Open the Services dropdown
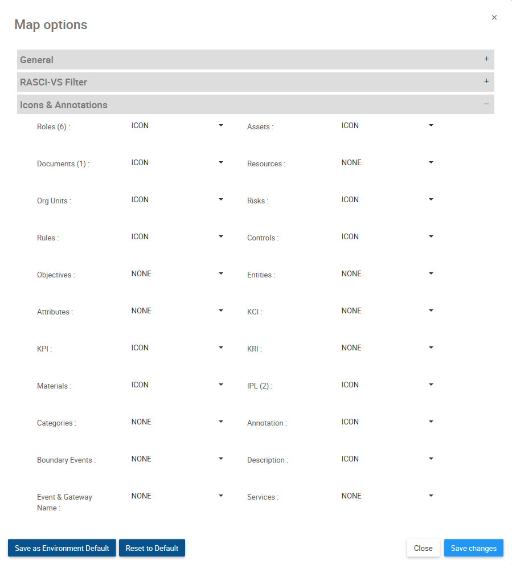Image resolution: width=512 pixels, height=564 pixels. (387, 496)
